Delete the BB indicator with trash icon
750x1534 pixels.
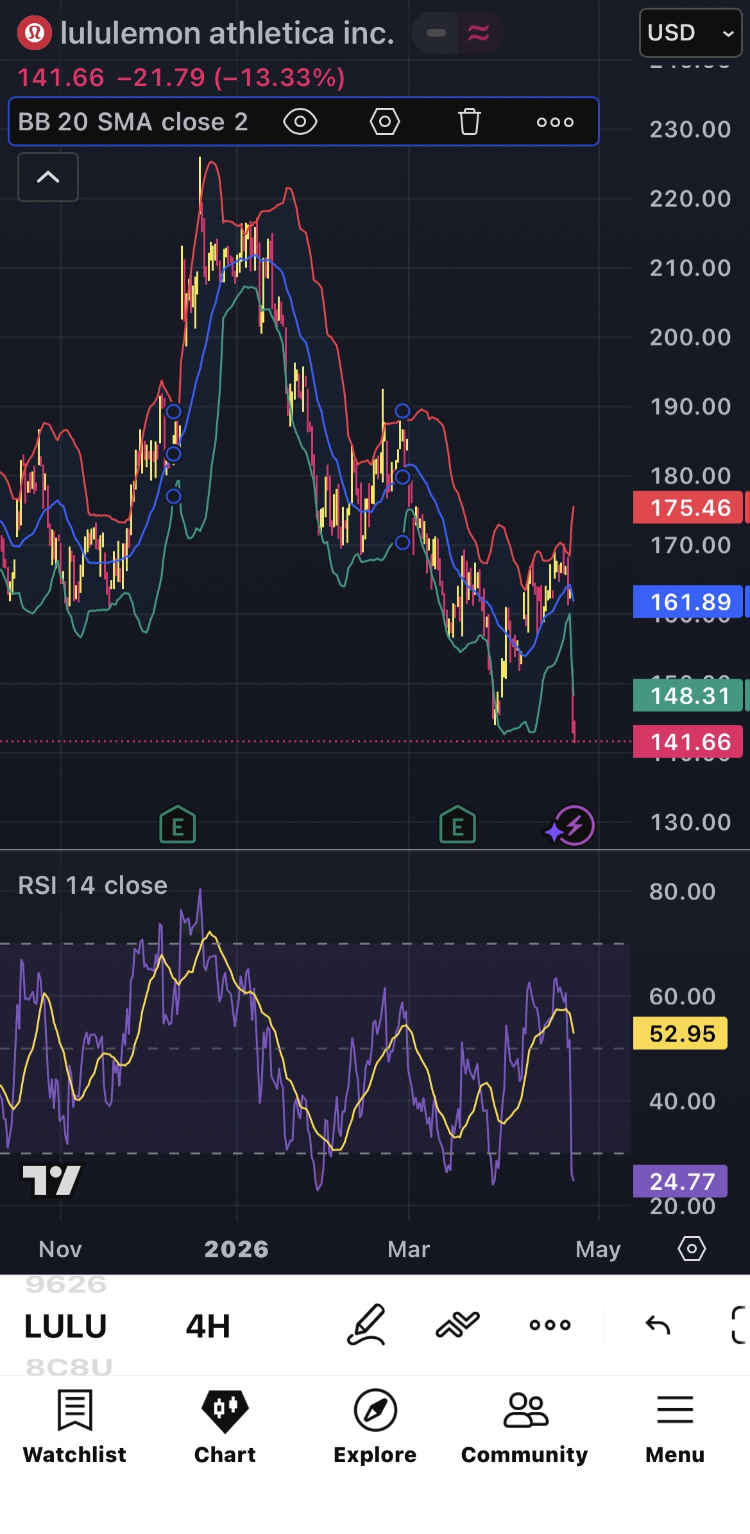point(469,122)
